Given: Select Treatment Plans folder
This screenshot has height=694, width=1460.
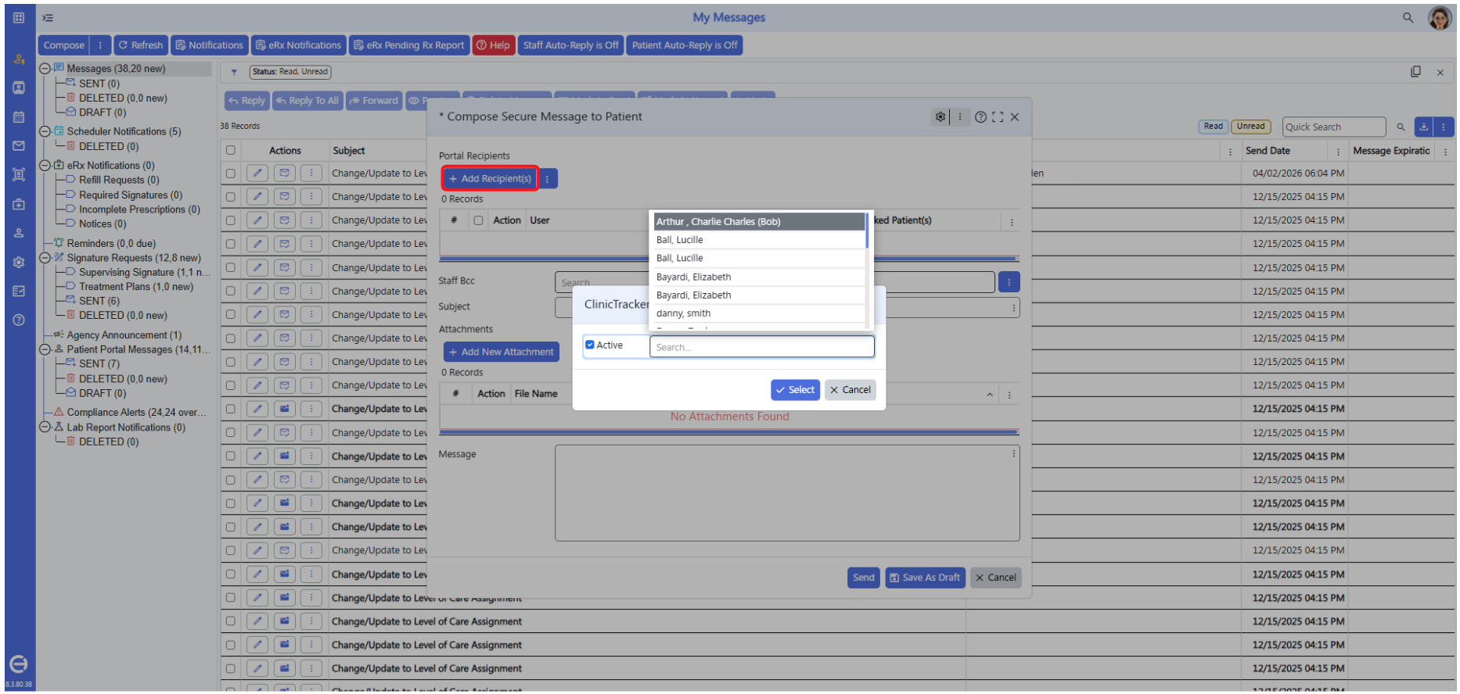Looking at the screenshot, I should click(x=135, y=287).
